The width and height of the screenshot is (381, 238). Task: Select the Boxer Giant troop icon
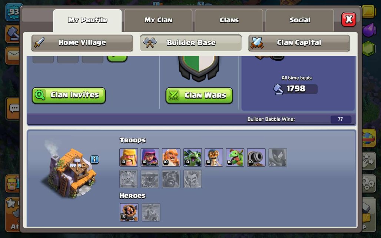coord(171,157)
